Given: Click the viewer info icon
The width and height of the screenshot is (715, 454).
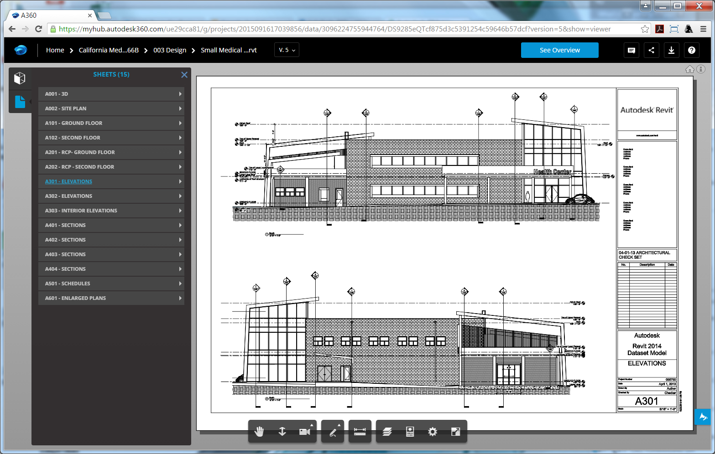Looking at the screenshot, I should (x=701, y=69).
